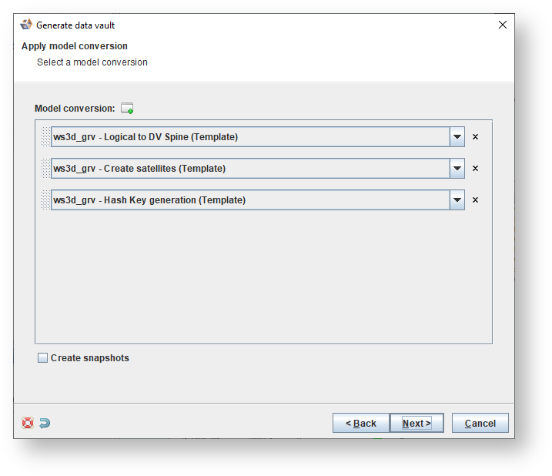Remove the Create satellites conversion
The image size is (552, 476).
point(475,169)
